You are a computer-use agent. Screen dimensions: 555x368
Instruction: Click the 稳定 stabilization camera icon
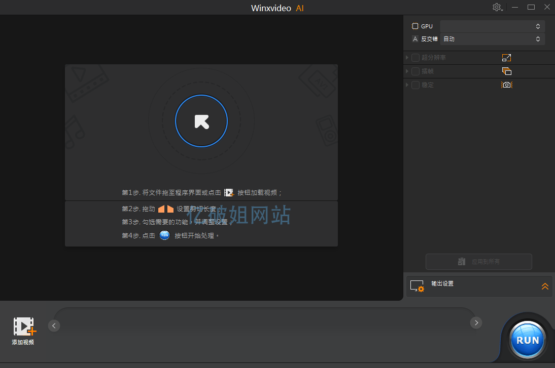(506, 85)
